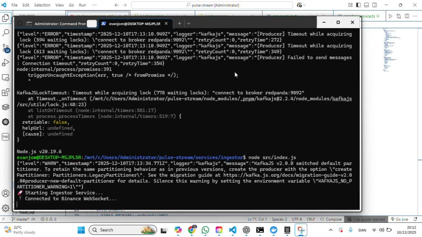The width and height of the screenshot is (422, 237).
Task: Split the VS Code editor right
Action: pyautogui.click(x=407, y=16)
